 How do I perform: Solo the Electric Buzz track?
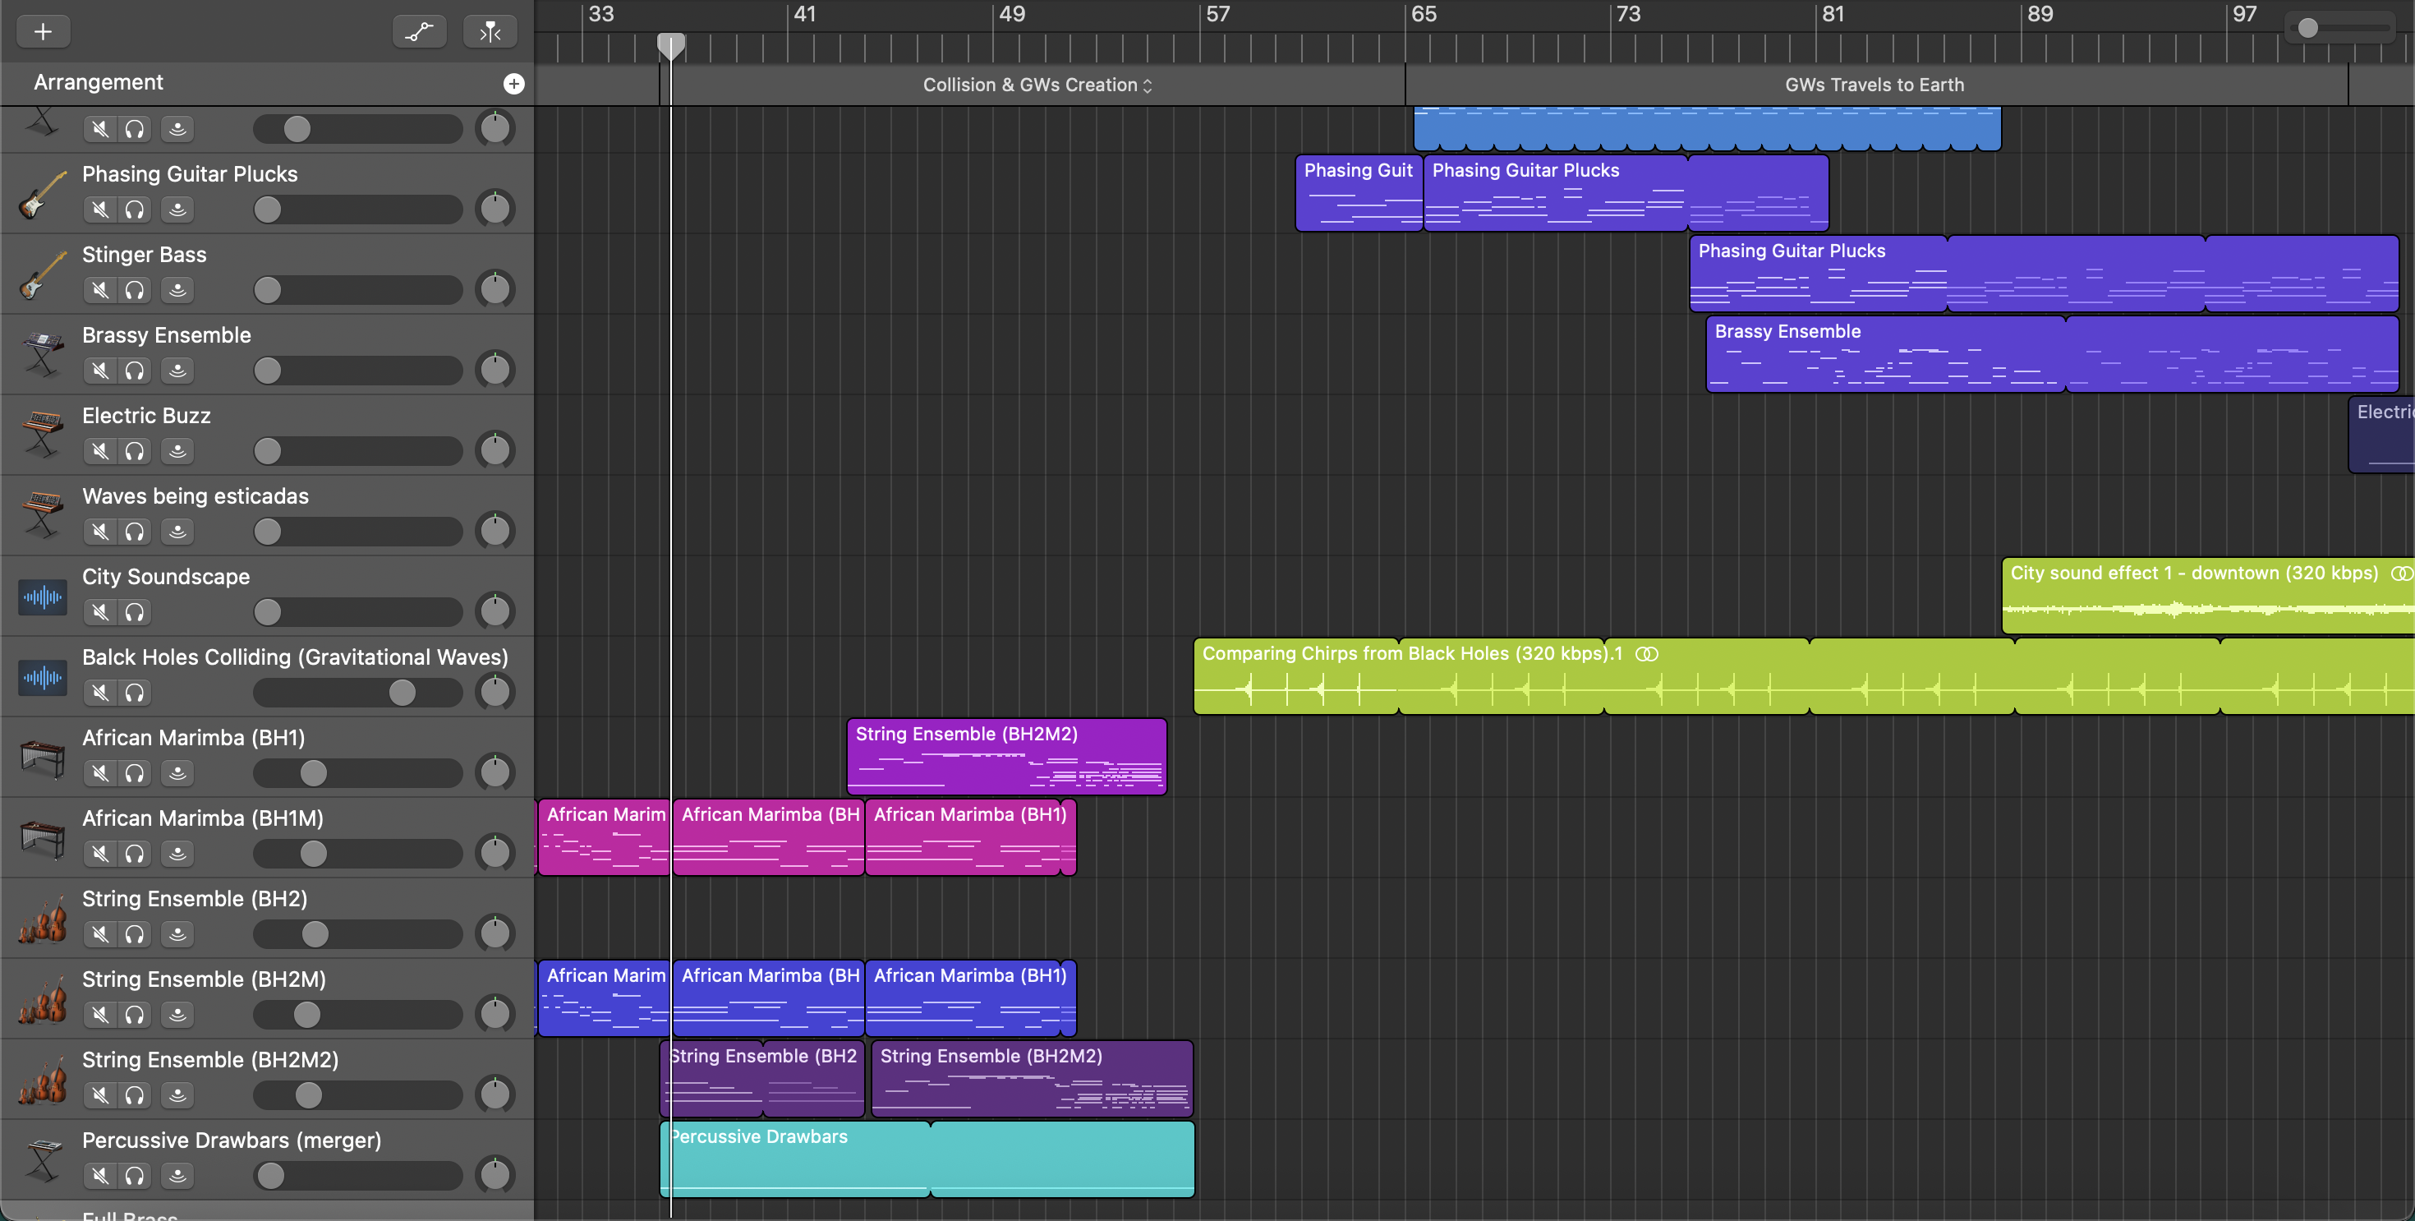pos(135,451)
